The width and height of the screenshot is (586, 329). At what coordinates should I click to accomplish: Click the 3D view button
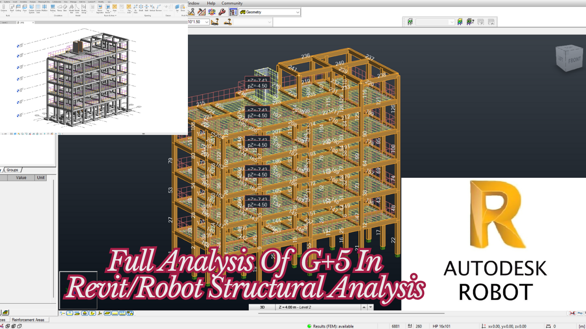263,307
